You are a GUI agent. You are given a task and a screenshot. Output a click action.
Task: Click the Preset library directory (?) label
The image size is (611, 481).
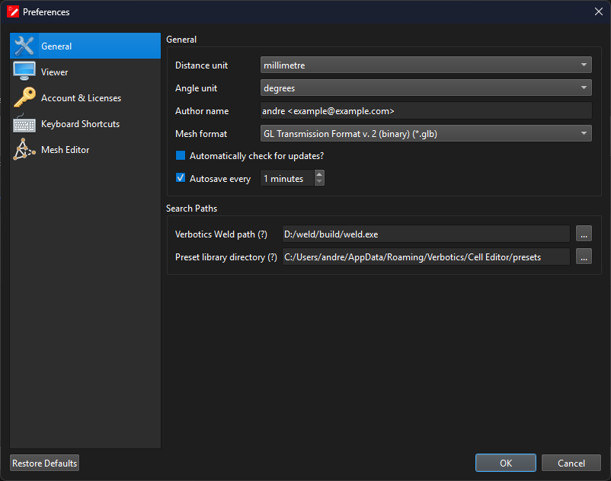(226, 257)
